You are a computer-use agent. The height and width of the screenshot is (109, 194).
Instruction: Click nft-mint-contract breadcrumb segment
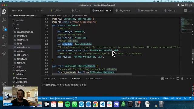pyautogui.click(x=53, y=15)
